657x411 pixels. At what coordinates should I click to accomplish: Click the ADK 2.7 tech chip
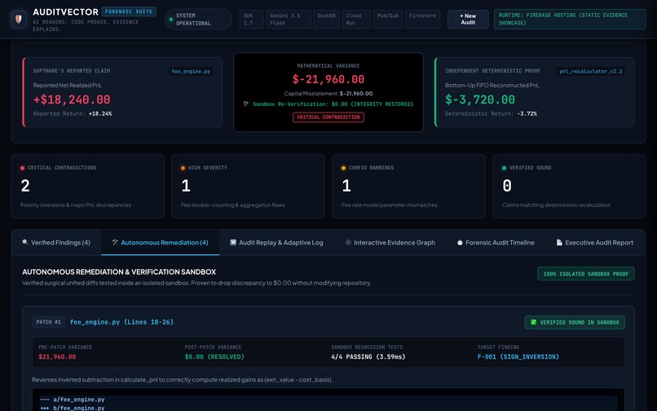[251, 20]
